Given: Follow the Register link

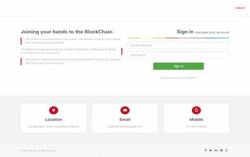Looking at the screenshot, I should pyautogui.click(x=192, y=78).
